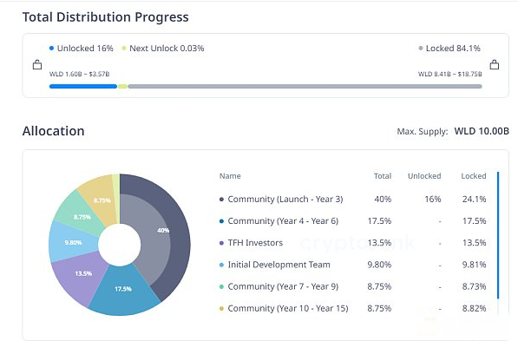Click the Next Unlock 0.03% label
The width and height of the screenshot is (518, 341).
167,49
